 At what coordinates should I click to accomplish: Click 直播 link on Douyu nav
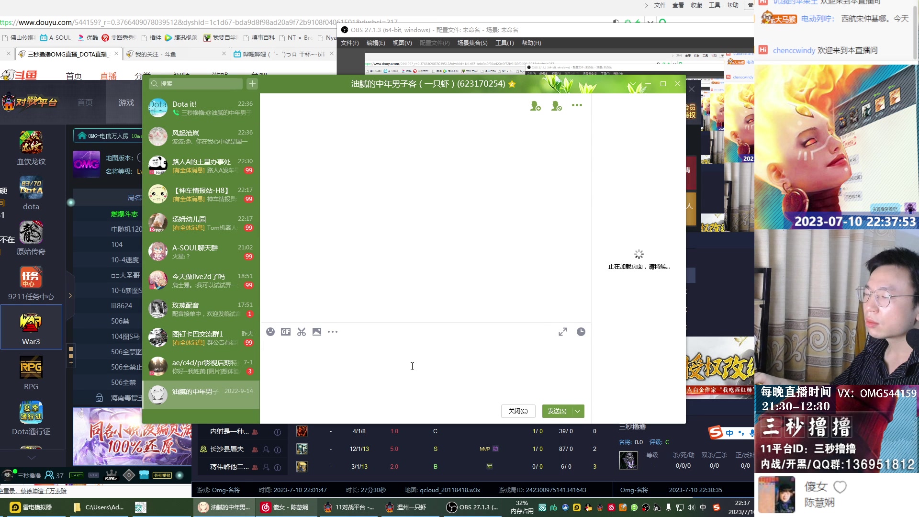pos(108,76)
